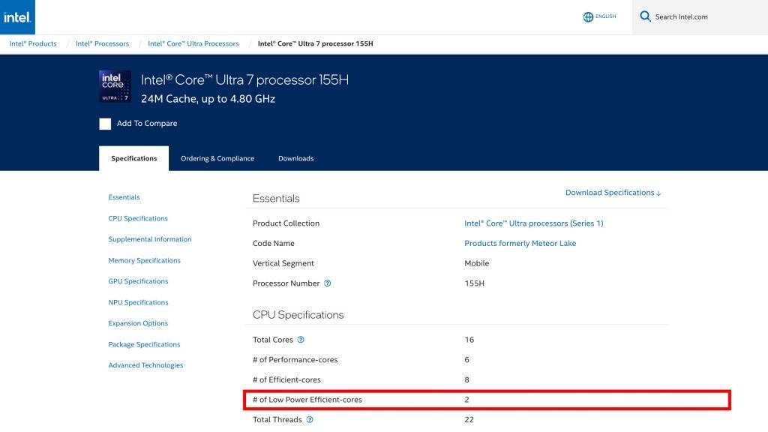
Task: Click the '# of Performance-cores' label
Action: pyautogui.click(x=295, y=359)
